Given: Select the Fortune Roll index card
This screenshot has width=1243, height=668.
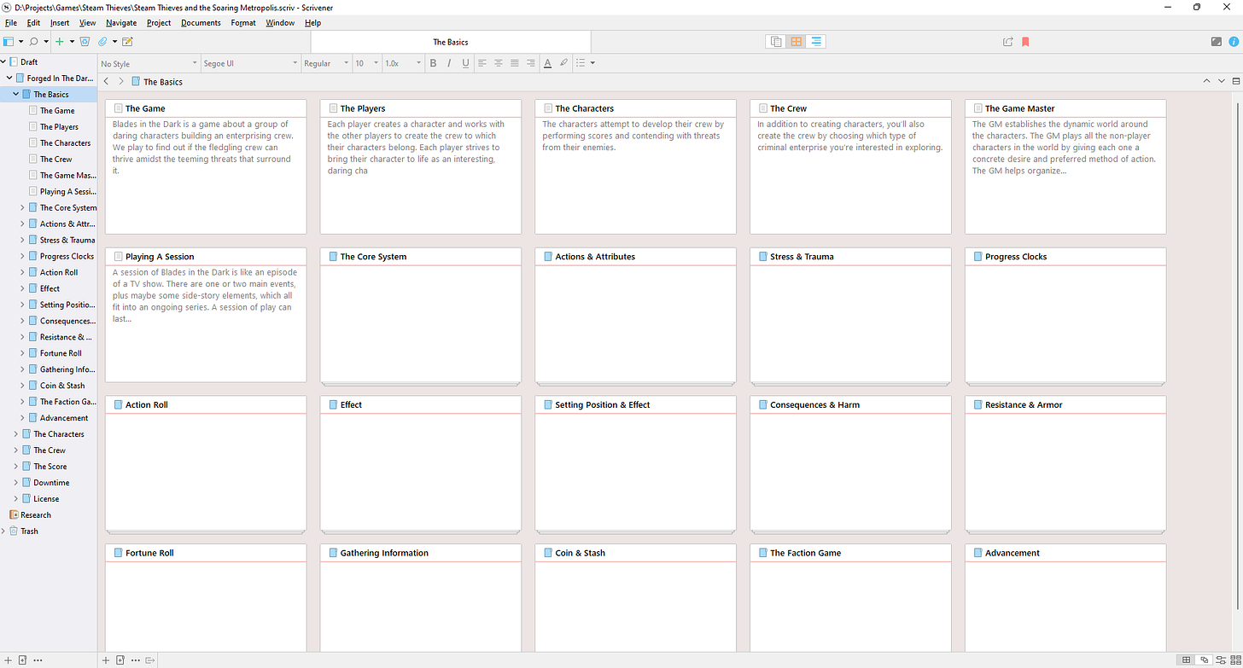Looking at the screenshot, I should 206,597.
